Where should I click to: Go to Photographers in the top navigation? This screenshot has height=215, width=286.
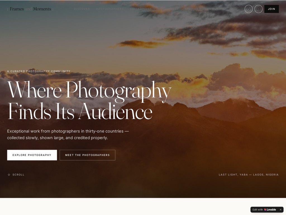110,9
